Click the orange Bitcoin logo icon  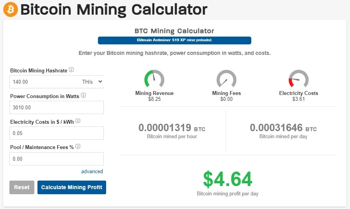[11, 9]
